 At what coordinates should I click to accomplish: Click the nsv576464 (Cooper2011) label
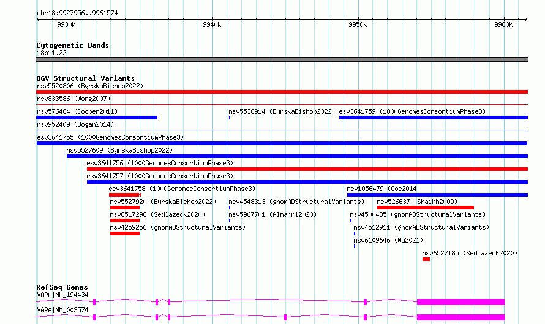(x=77, y=111)
